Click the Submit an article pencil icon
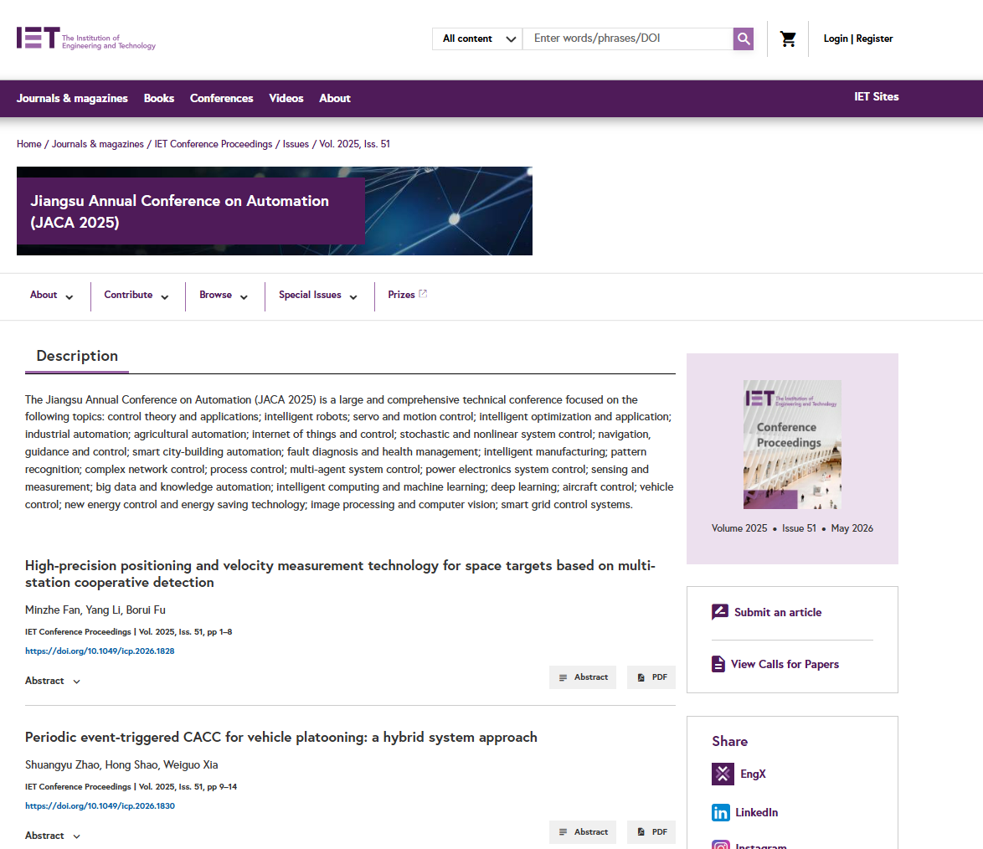 pyautogui.click(x=720, y=611)
